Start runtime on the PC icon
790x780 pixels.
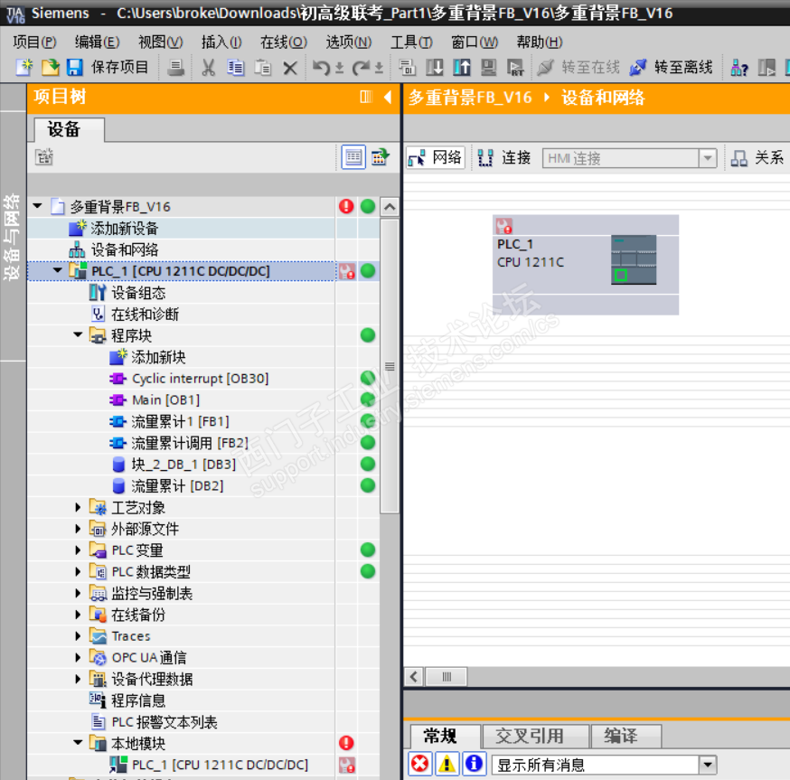point(515,68)
